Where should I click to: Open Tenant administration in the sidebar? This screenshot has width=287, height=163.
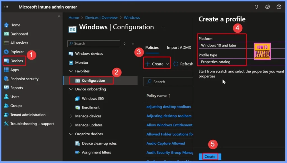click(x=28, y=115)
